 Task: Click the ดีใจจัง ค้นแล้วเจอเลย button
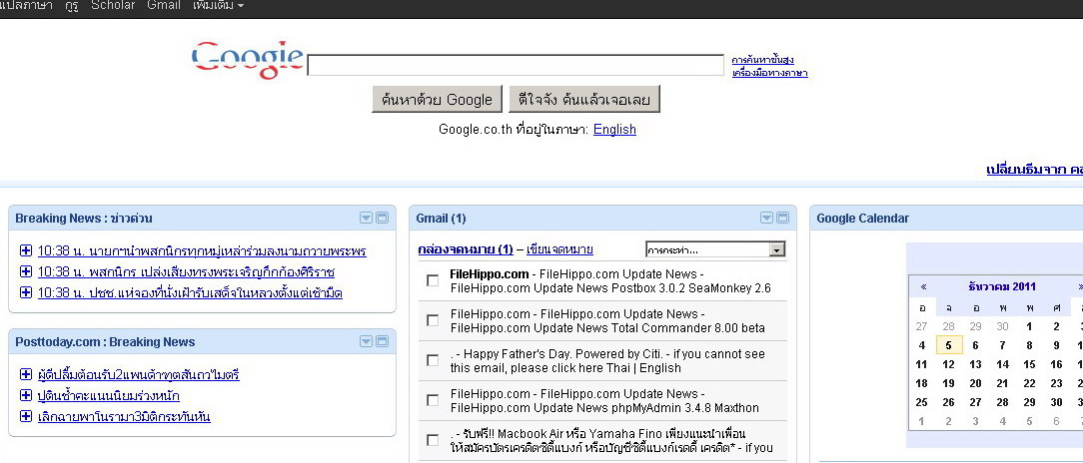click(584, 100)
